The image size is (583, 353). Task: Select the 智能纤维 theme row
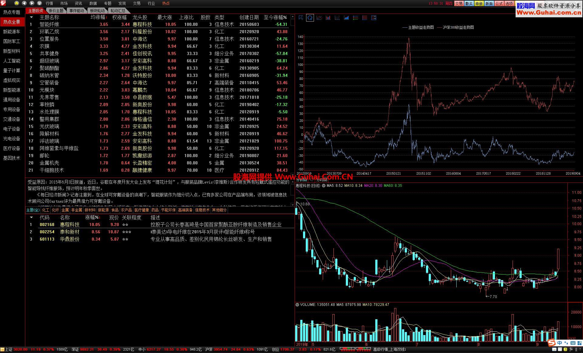coord(158,24)
